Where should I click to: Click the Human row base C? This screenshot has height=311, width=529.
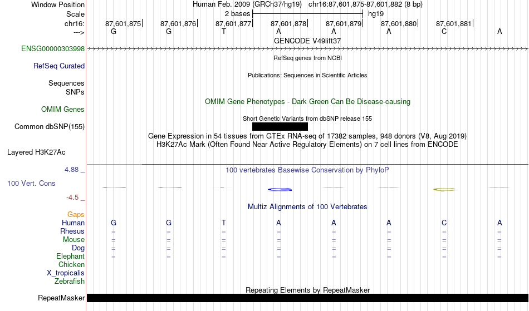coord(444,223)
